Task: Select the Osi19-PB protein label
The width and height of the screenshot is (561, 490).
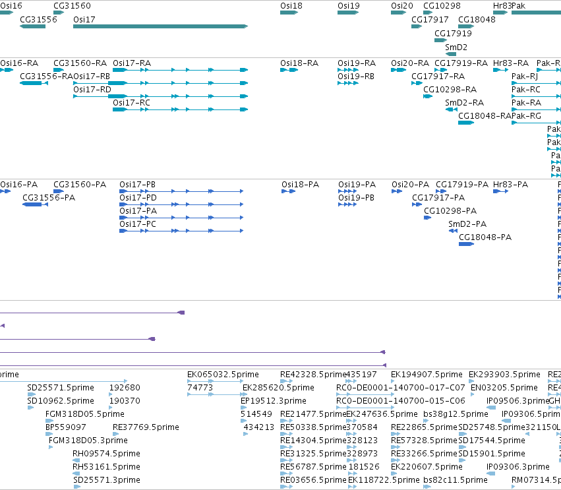Action: 356,198
